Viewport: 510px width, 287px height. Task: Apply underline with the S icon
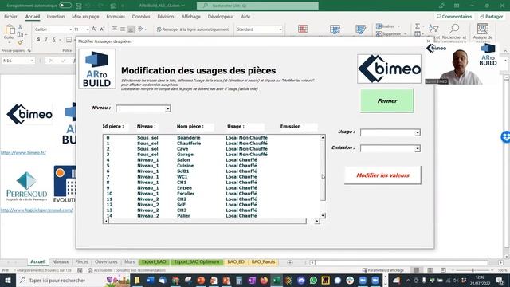(53, 39)
